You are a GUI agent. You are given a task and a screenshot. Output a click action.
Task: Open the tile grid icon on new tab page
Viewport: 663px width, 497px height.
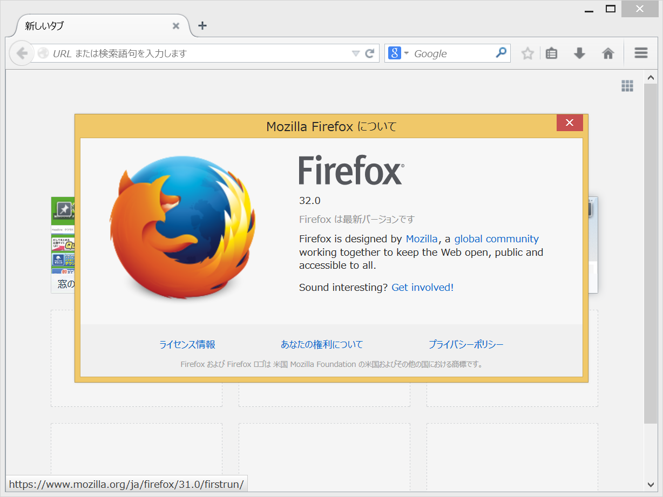pyautogui.click(x=627, y=85)
